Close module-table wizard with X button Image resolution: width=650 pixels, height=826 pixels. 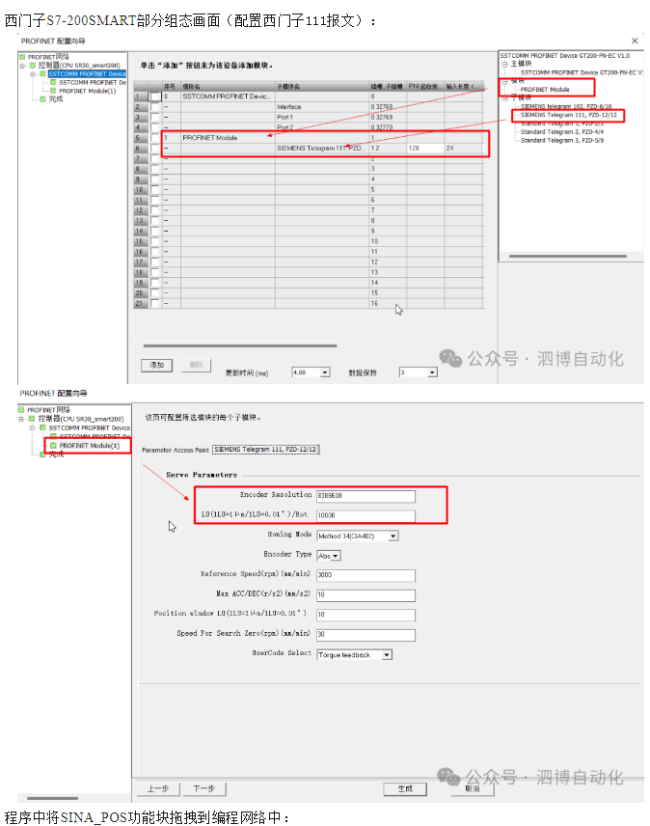[x=635, y=41]
